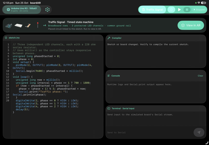Select the breadboard thumbnail

[x=18, y=25]
